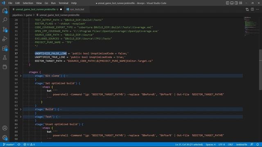
Task: Click powershell command on line 60
Action: [138, 94]
